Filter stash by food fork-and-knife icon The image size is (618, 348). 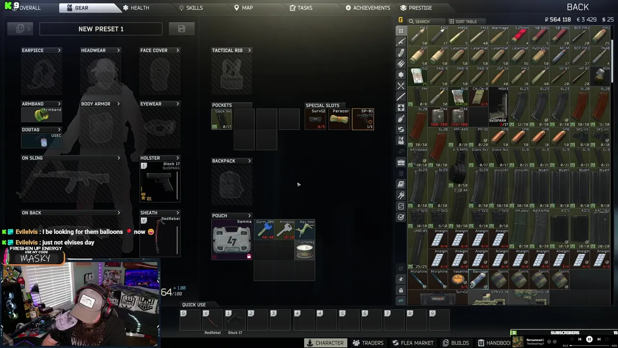click(x=401, y=86)
